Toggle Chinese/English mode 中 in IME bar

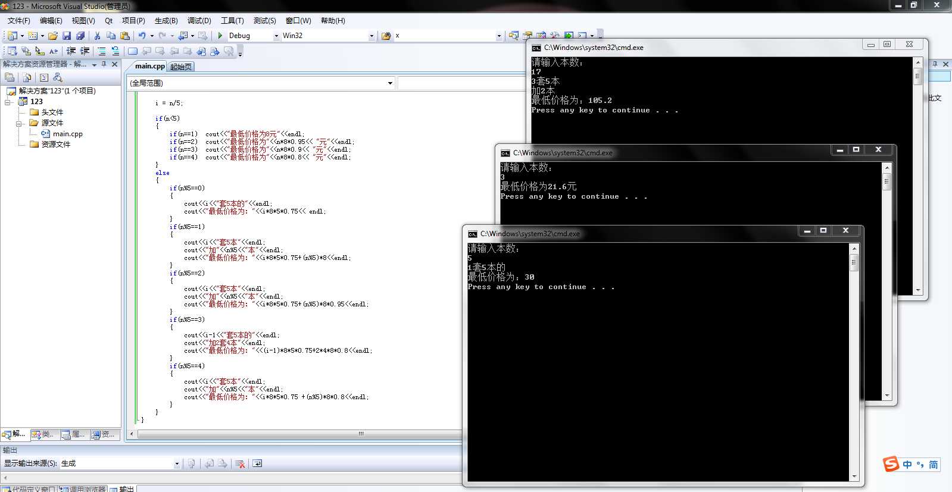(907, 465)
